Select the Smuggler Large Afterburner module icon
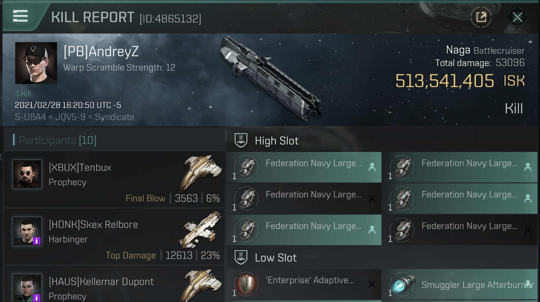This screenshot has height=302, width=540. (403, 284)
